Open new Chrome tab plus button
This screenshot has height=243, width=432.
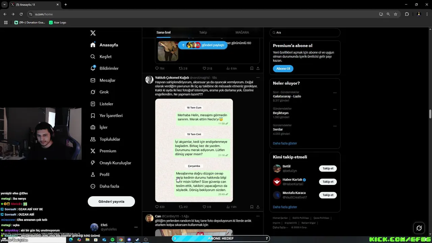coord(65,4)
